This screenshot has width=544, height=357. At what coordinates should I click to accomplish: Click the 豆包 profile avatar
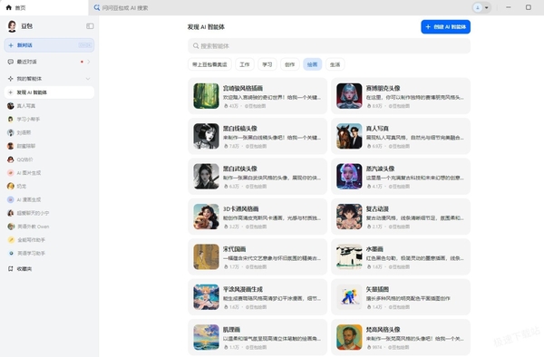pyautogui.click(x=12, y=26)
